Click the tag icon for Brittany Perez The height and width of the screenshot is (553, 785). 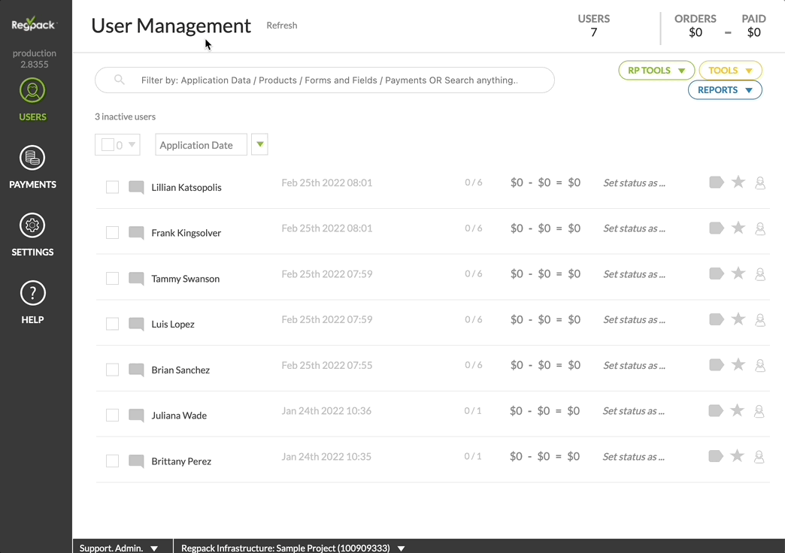(x=715, y=456)
